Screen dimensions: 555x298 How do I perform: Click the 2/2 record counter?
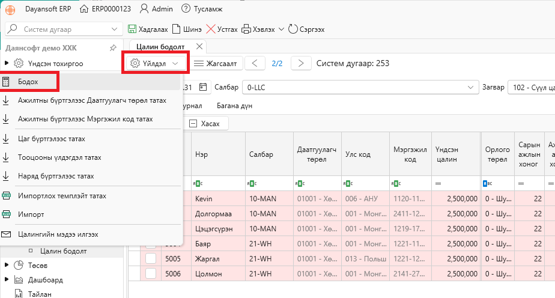[277, 63]
